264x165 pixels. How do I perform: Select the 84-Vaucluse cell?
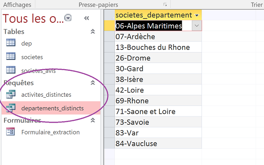[x=158, y=144]
